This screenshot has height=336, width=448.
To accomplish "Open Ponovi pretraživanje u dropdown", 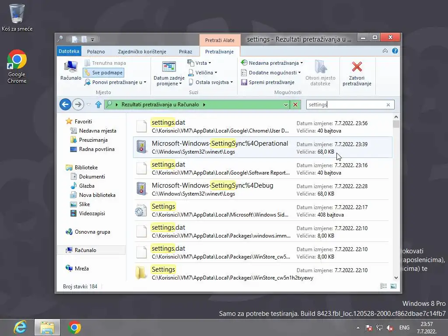I will coord(115,82).
